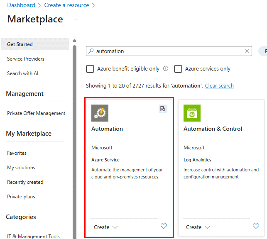Screen dimensions: 267x239
Task: Enable Azure services only checkbox
Action: click(178, 69)
